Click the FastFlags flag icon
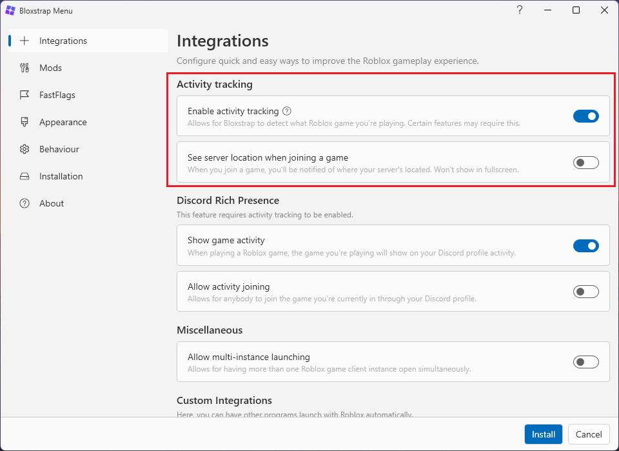This screenshot has height=451, width=619. pos(25,95)
